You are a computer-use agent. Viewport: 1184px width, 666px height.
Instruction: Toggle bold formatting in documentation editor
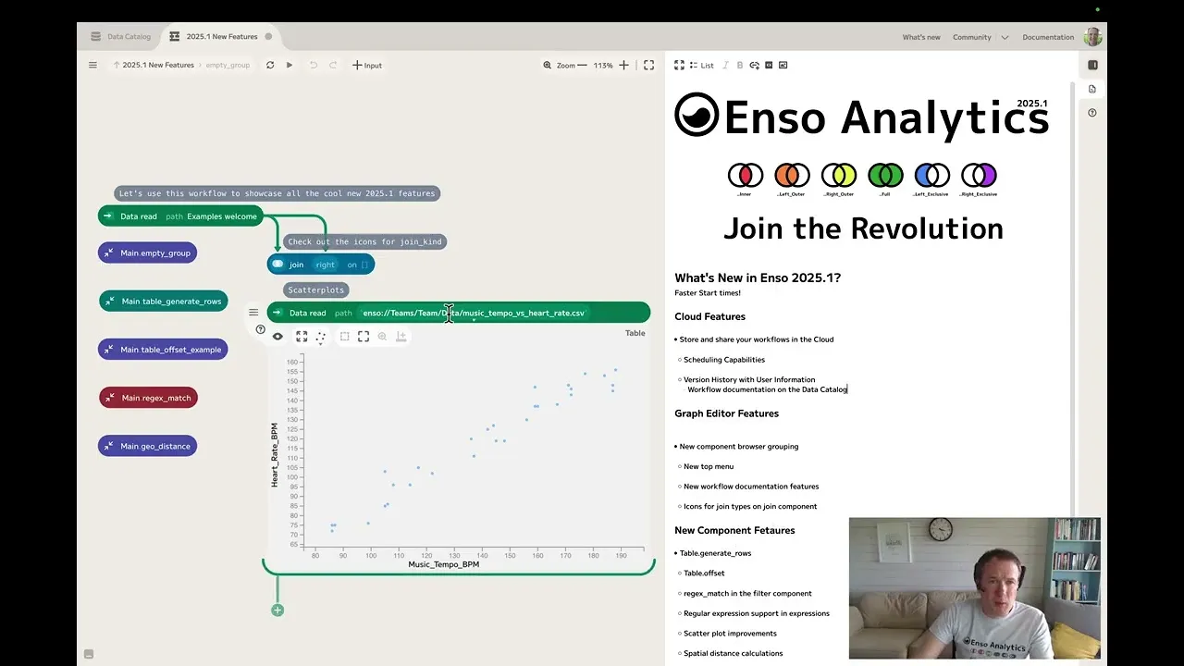point(740,65)
